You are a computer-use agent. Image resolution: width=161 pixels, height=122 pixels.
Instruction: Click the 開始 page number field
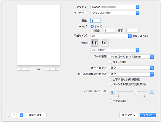(x=110, y=30)
